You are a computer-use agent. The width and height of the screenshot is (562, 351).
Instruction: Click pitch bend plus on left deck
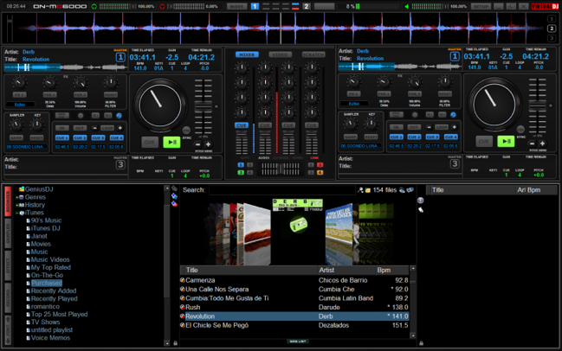click(x=208, y=144)
